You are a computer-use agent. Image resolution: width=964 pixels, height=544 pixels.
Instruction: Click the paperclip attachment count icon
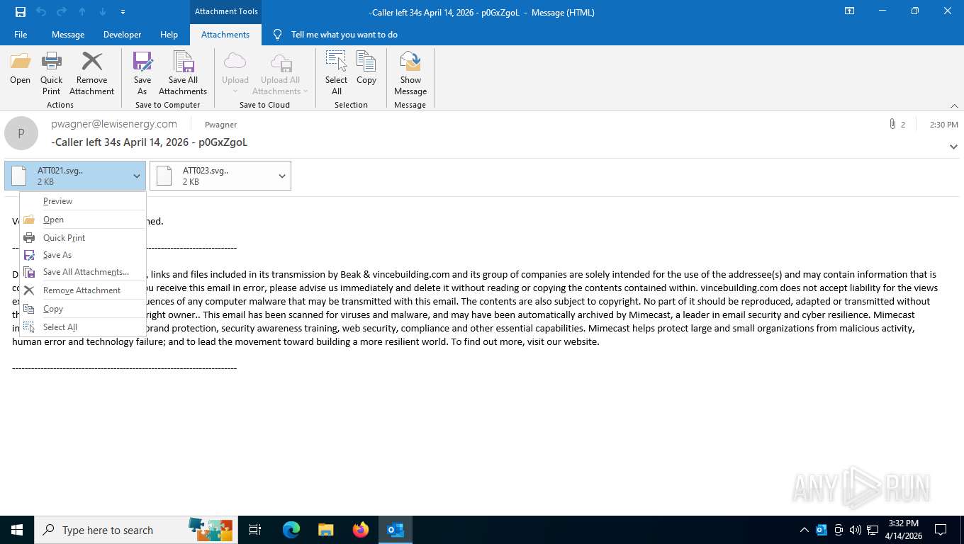coord(892,124)
